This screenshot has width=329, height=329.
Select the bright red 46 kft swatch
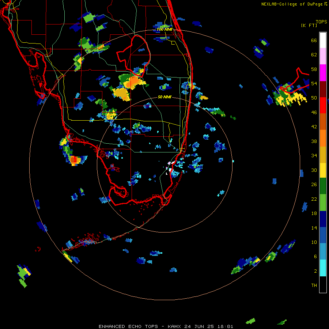pyautogui.click(x=323, y=105)
